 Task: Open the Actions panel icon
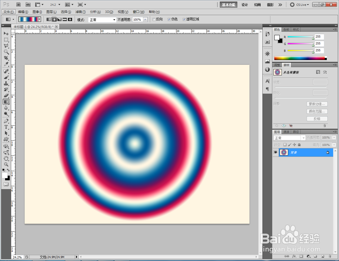click(x=267, y=42)
